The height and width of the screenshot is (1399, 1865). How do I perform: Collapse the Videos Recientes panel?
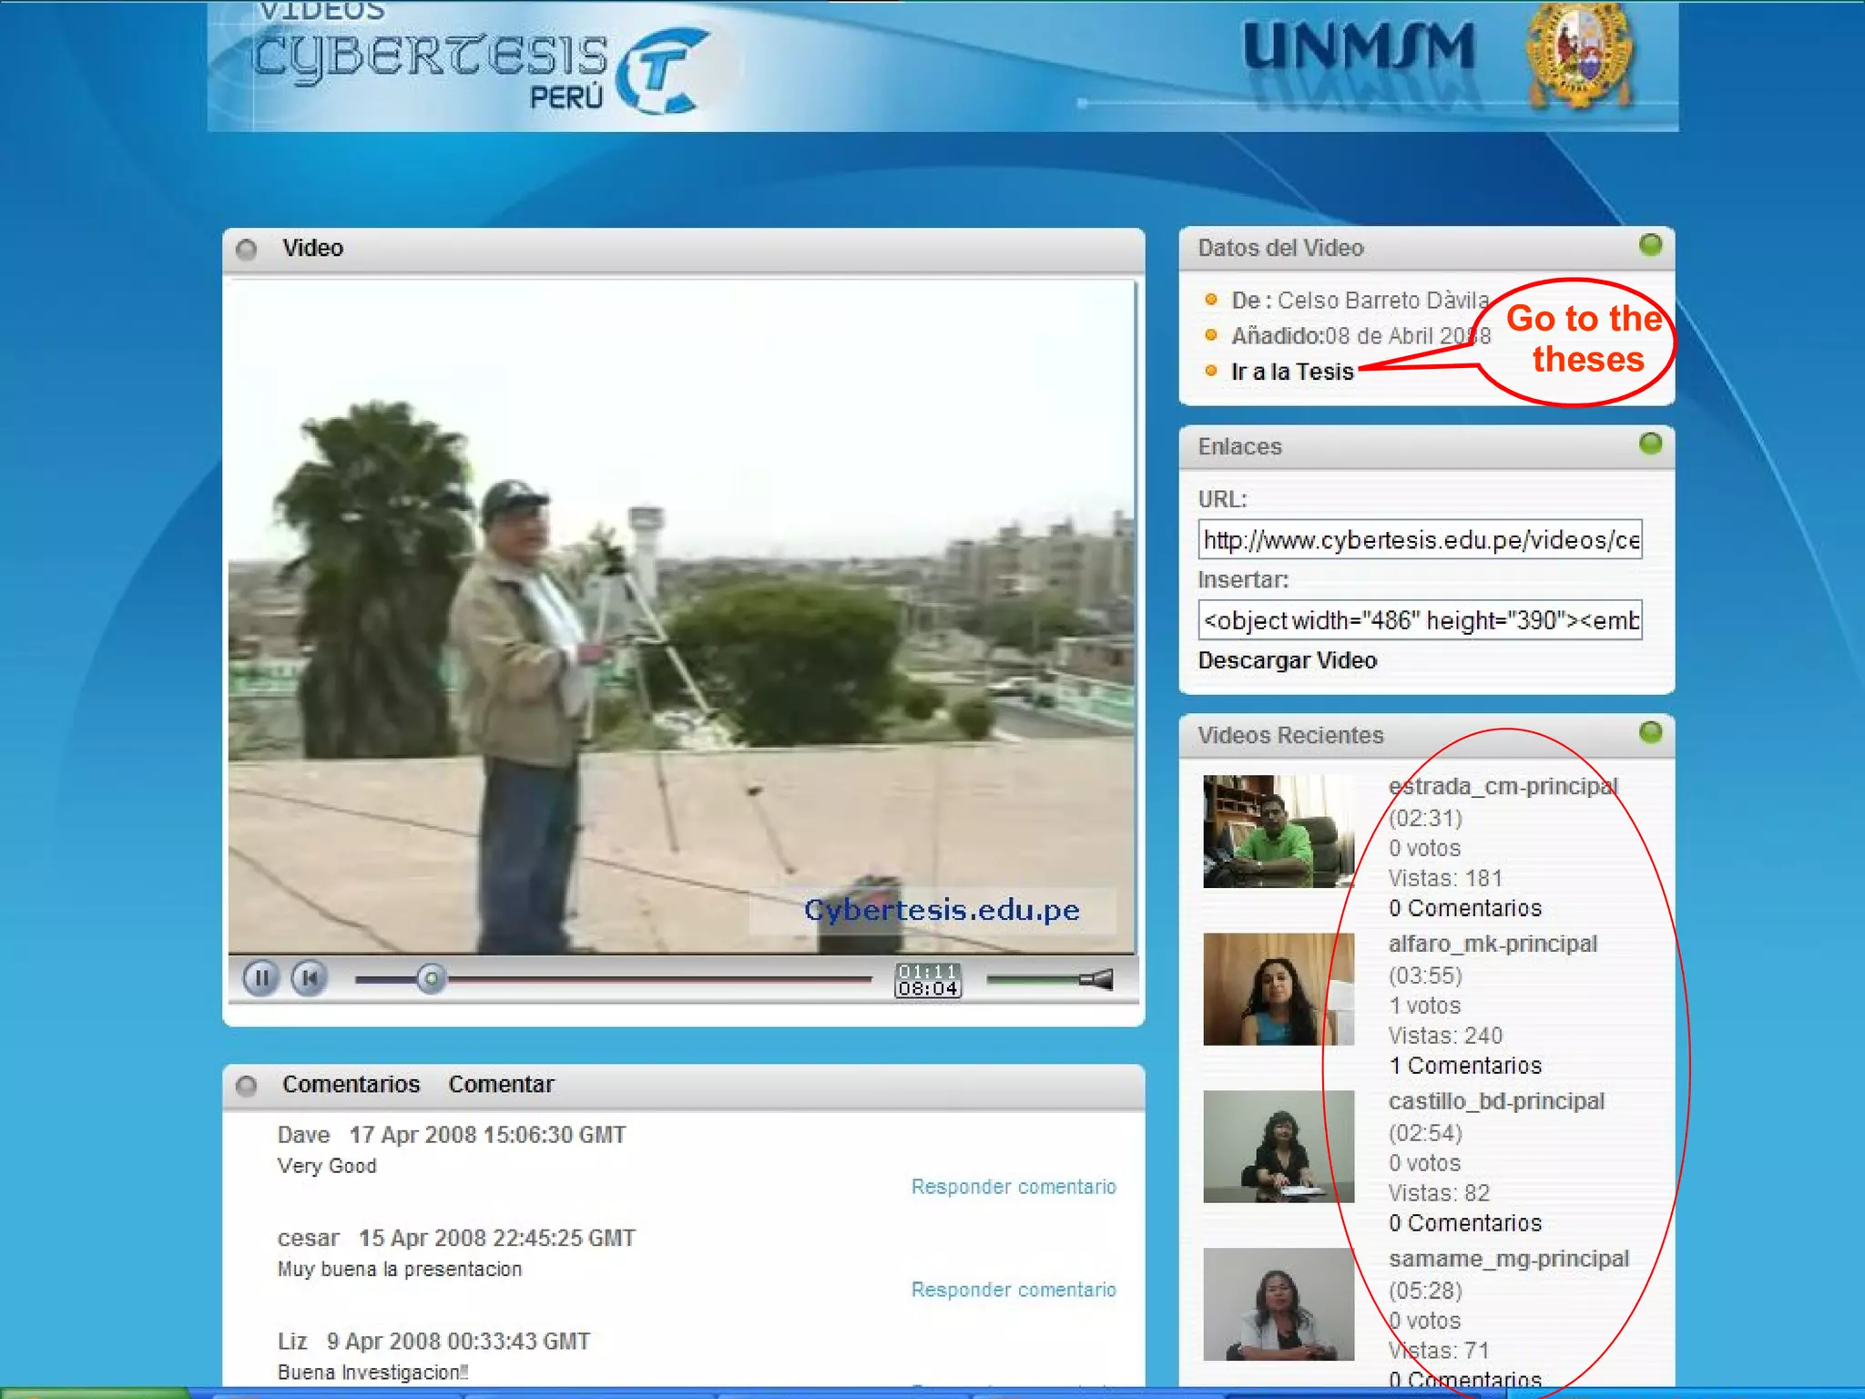pos(1650,732)
